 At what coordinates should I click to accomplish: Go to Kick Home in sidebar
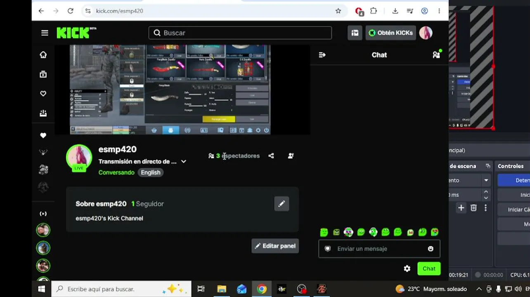(43, 55)
